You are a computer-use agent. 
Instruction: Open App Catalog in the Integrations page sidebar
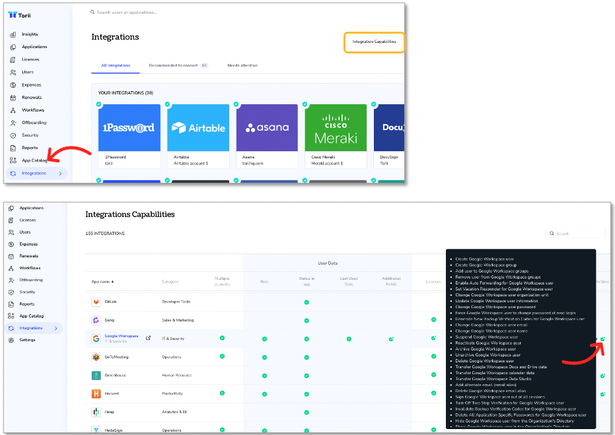tap(34, 160)
